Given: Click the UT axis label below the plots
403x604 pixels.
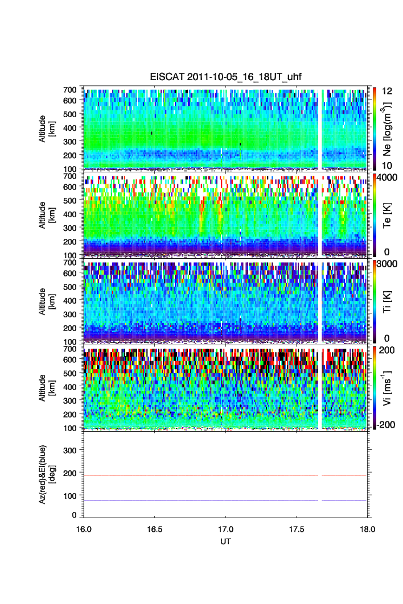Looking at the screenshot, I should coord(226,542).
